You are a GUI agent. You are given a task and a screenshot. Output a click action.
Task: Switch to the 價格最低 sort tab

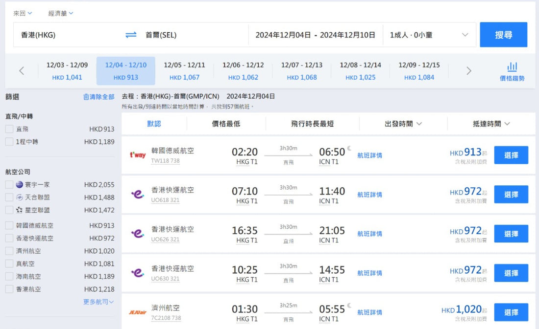226,124
